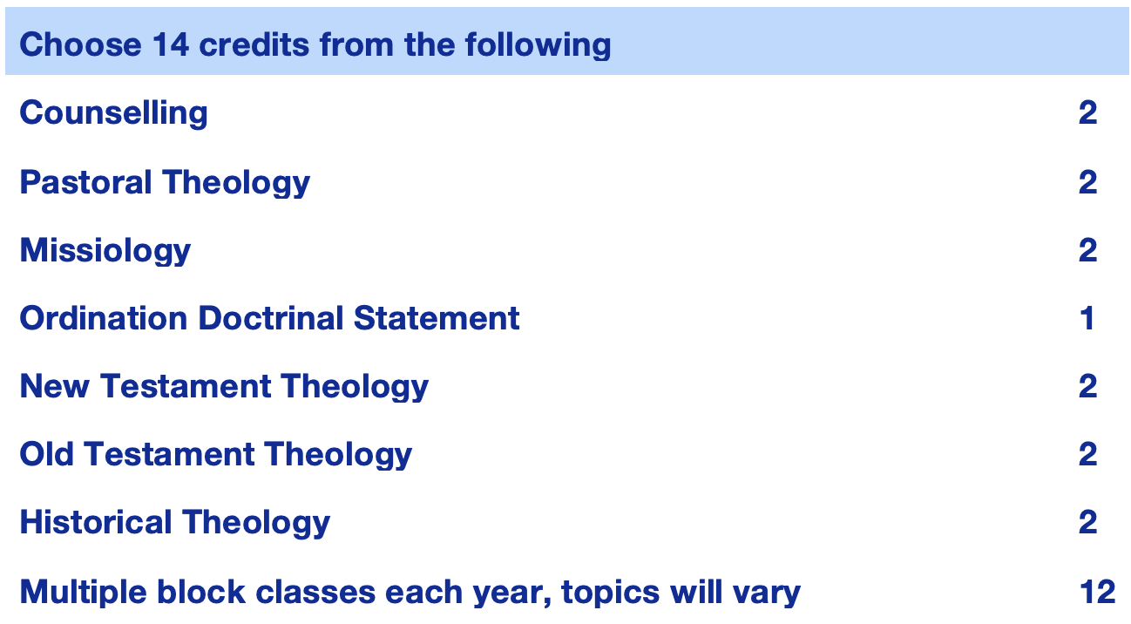Click the Pastoral Theology course name
The height and width of the screenshot is (624, 1131).
tap(165, 182)
